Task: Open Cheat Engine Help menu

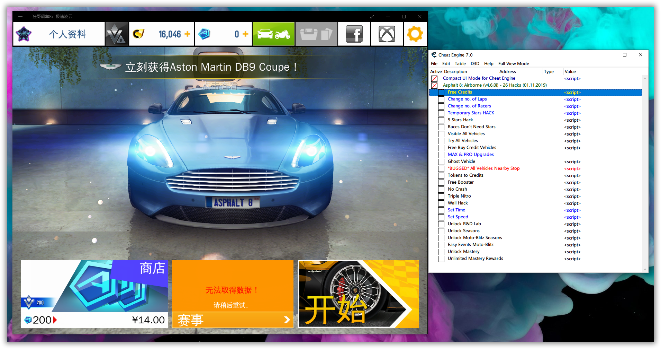Action: [489, 64]
